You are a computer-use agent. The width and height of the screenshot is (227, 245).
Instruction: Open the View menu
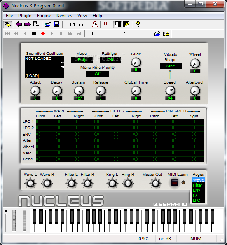click(82, 16)
